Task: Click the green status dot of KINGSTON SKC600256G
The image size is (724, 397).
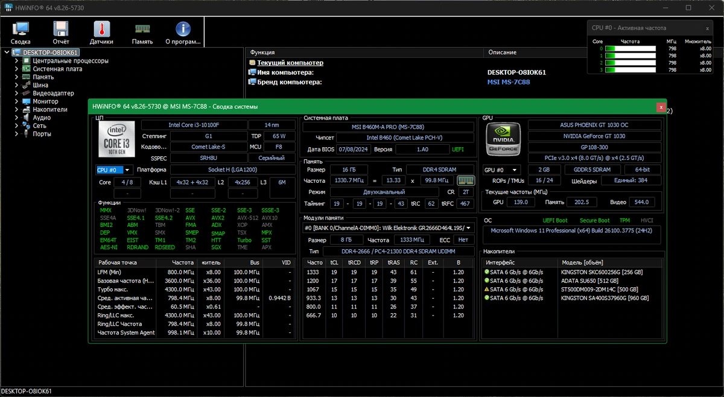Action: 487,272
